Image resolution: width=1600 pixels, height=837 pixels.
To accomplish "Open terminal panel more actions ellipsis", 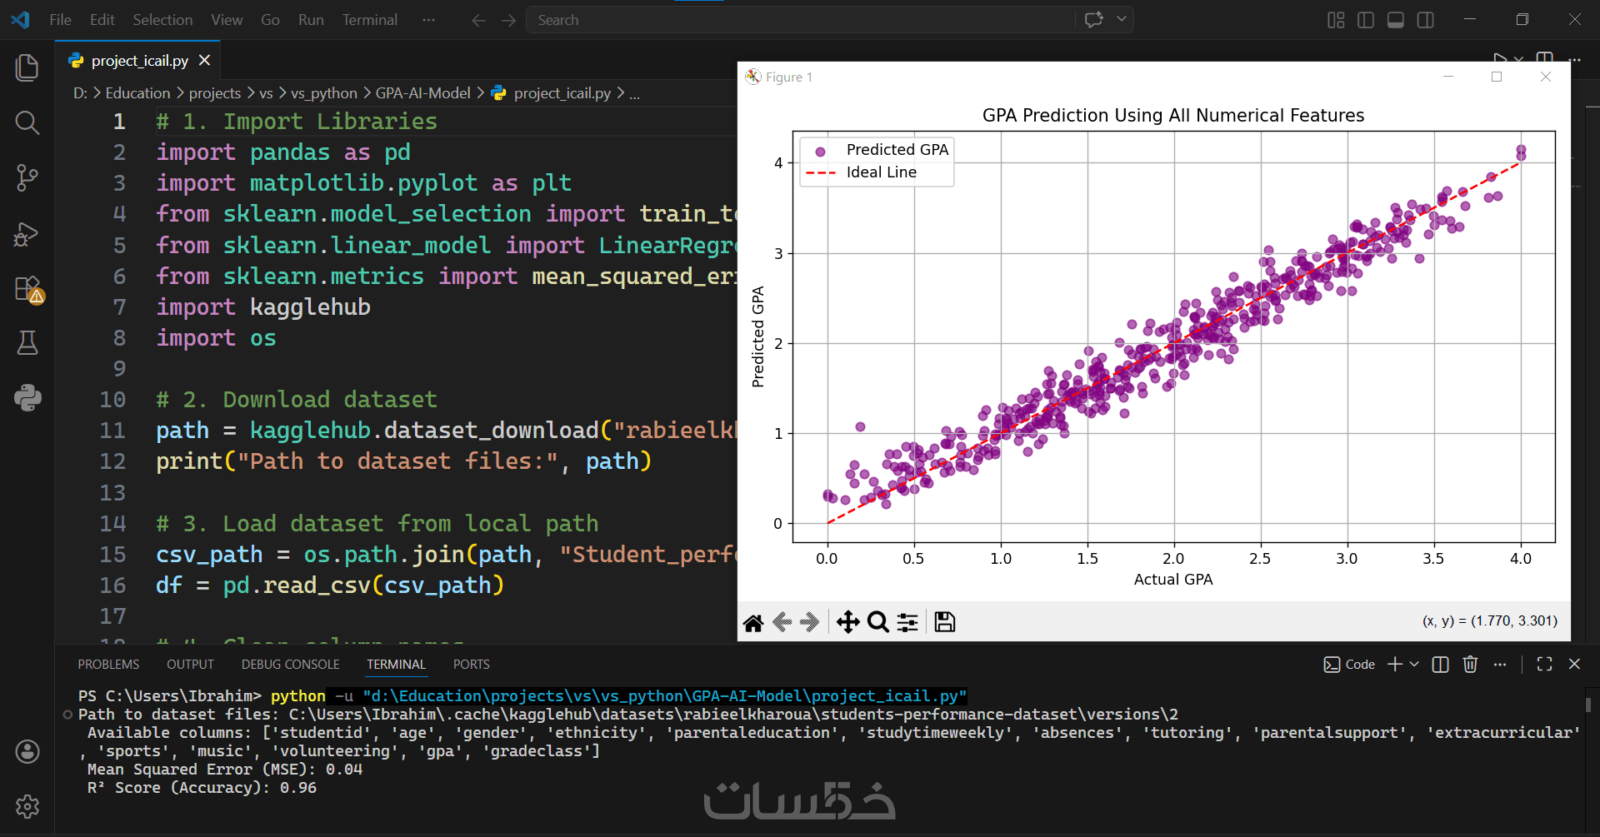I will pos(1500,664).
